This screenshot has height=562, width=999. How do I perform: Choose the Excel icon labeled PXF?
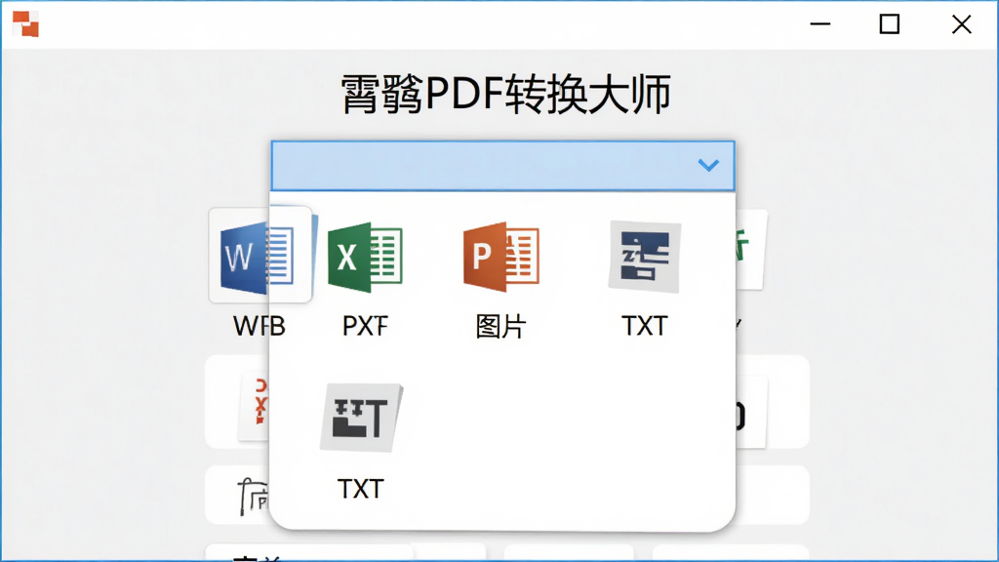pyautogui.click(x=365, y=258)
